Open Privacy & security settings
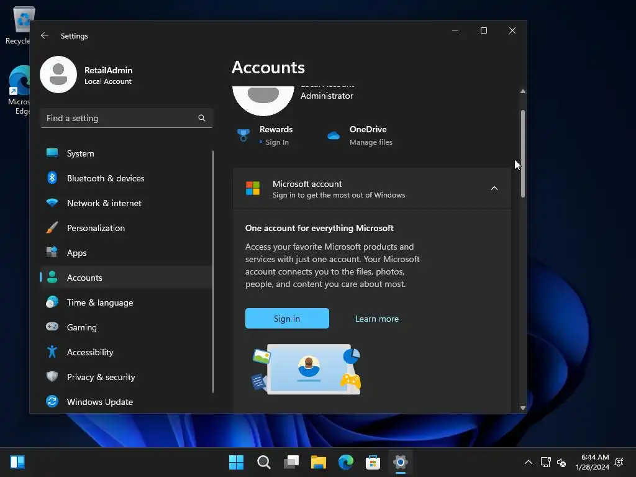This screenshot has height=477, width=636. tap(126, 377)
